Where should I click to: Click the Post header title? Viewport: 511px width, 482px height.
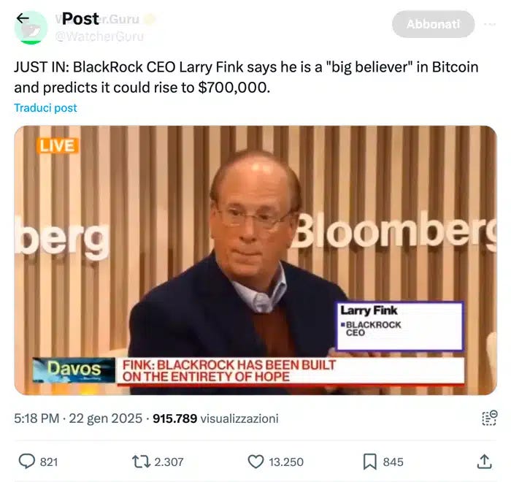tap(80, 18)
